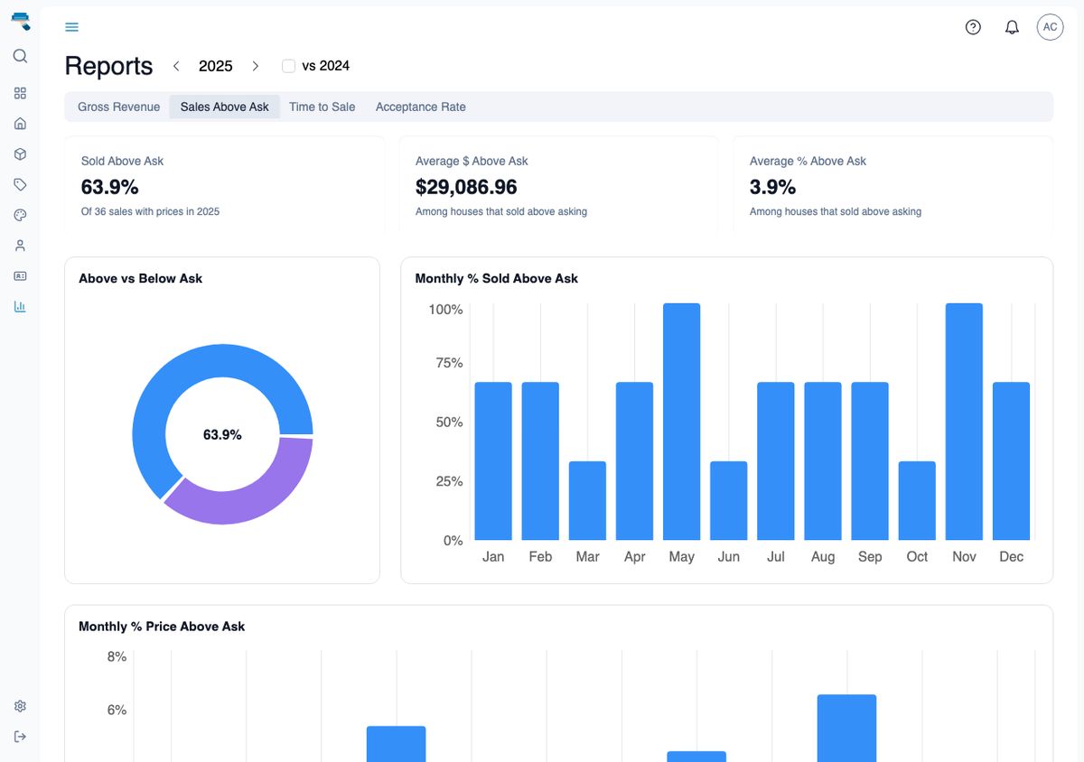The height and width of the screenshot is (762, 1084).
Task: Switch to the Time to Sale tab
Action: pyautogui.click(x=322, y=107)
